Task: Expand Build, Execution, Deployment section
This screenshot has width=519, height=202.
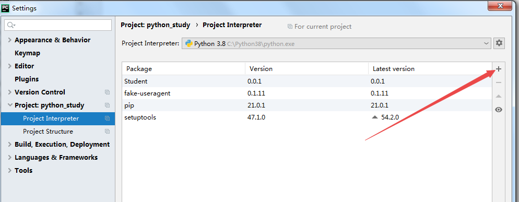Action: [10, 145]
